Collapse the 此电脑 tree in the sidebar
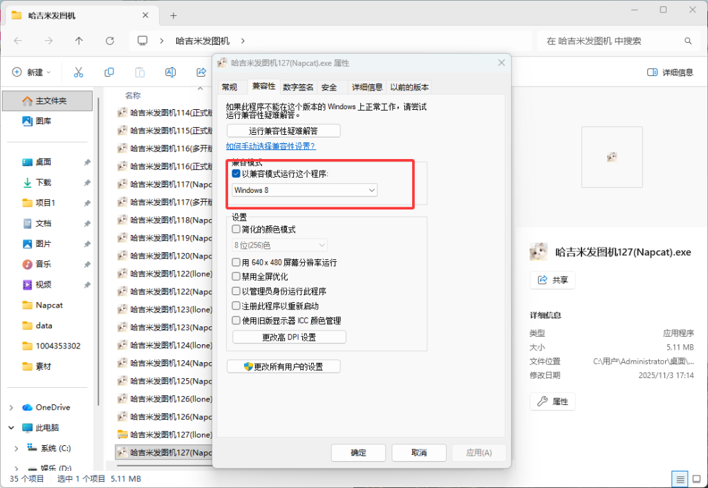Image resolution: width=708 pixels, height=488 pixels. pos(10,427)
